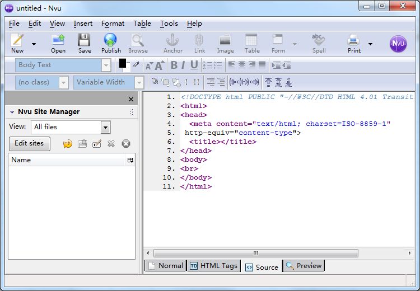Click the horizontal scrollbar thumb in the source pane

pyautogui.click(x=256, y=253)
